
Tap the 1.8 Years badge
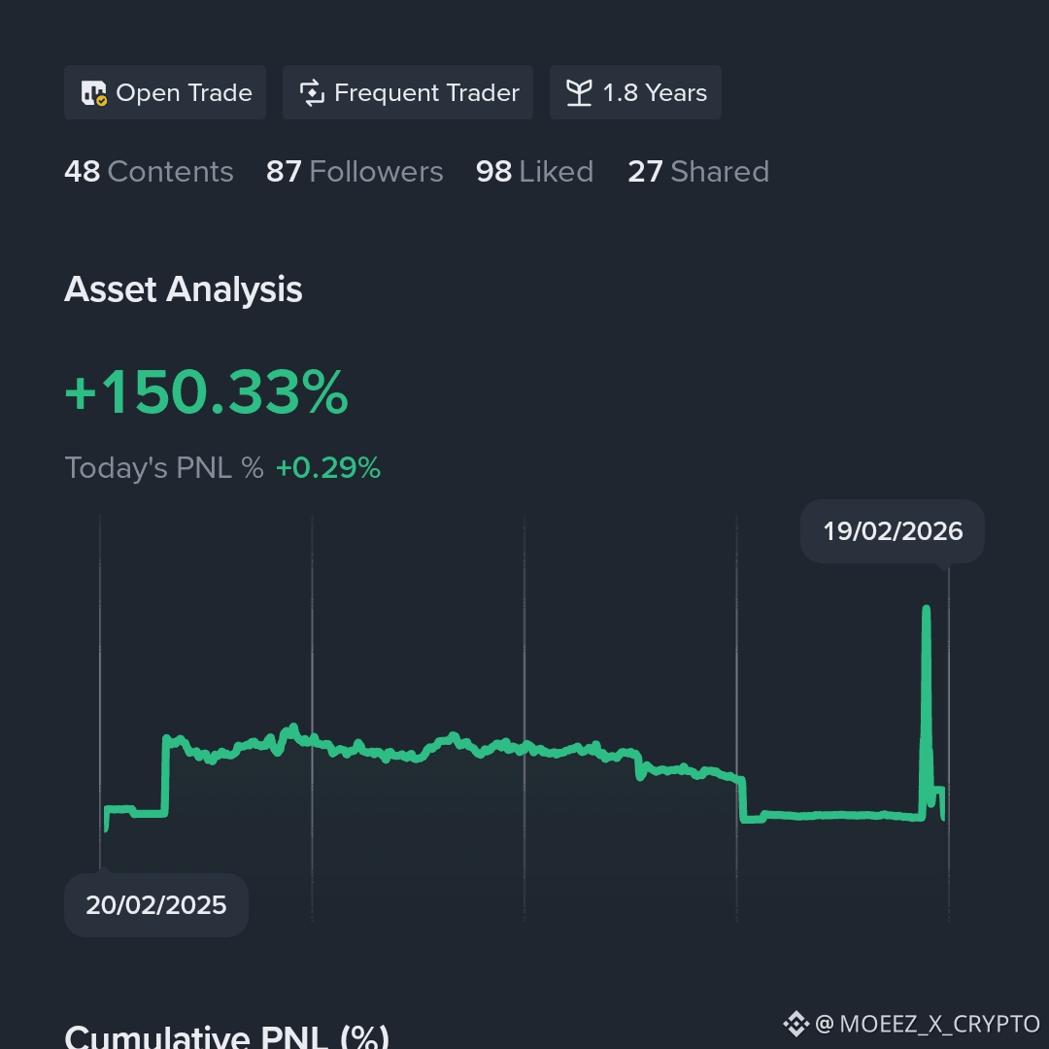tap(635, 92)
